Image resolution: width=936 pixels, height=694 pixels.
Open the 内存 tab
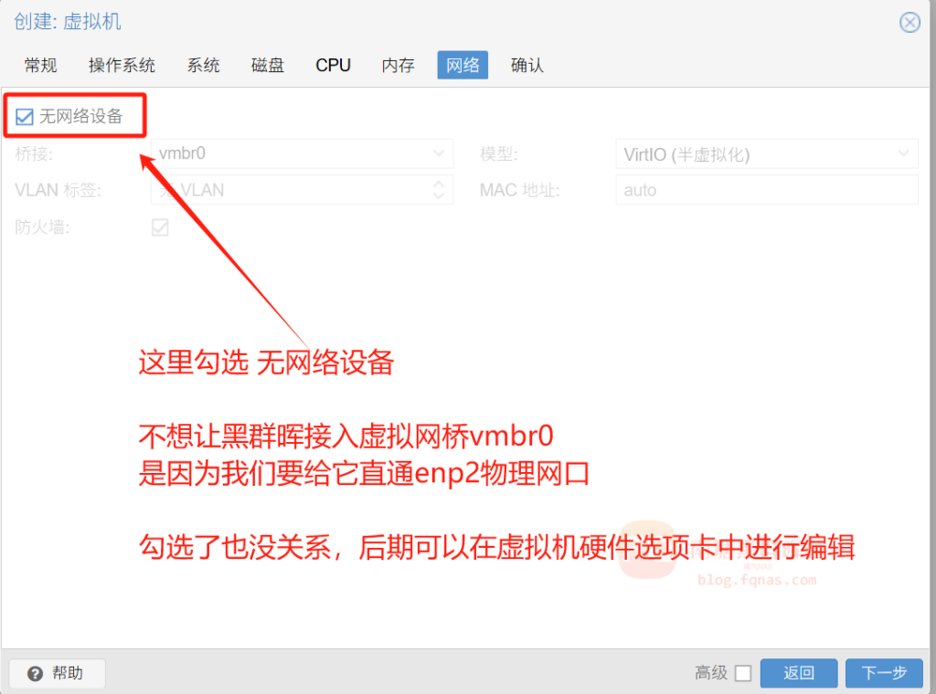click(398, 66)
